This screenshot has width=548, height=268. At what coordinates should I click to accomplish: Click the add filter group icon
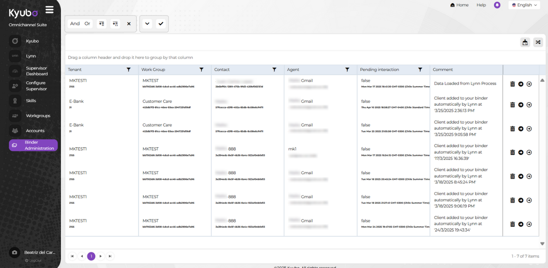pyautogui.click(x=115, y=24)
